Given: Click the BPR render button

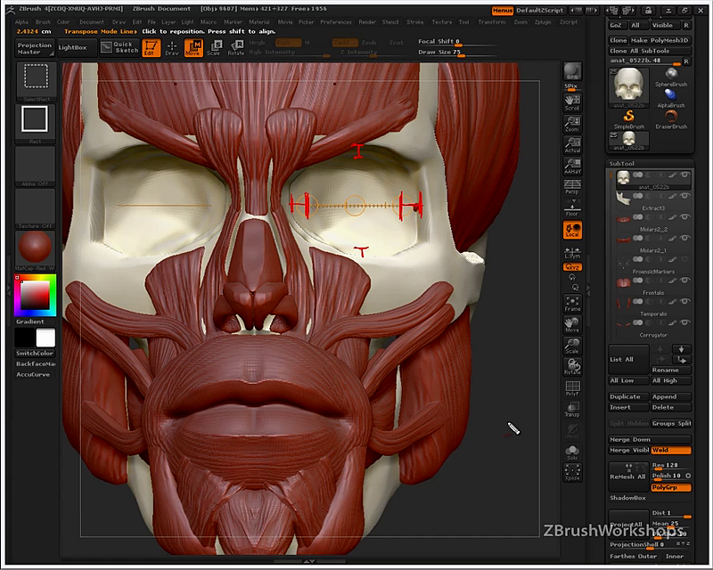Looking at the screenshot, I should pyautogui.click(x=572, y=71).
